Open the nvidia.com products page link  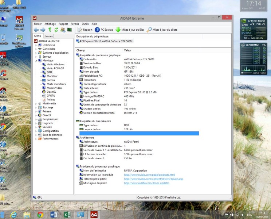149,175
